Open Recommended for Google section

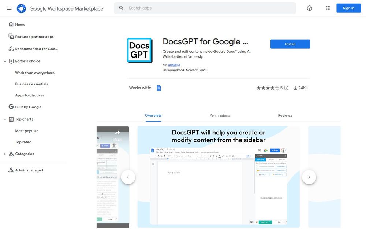point(36,49)
